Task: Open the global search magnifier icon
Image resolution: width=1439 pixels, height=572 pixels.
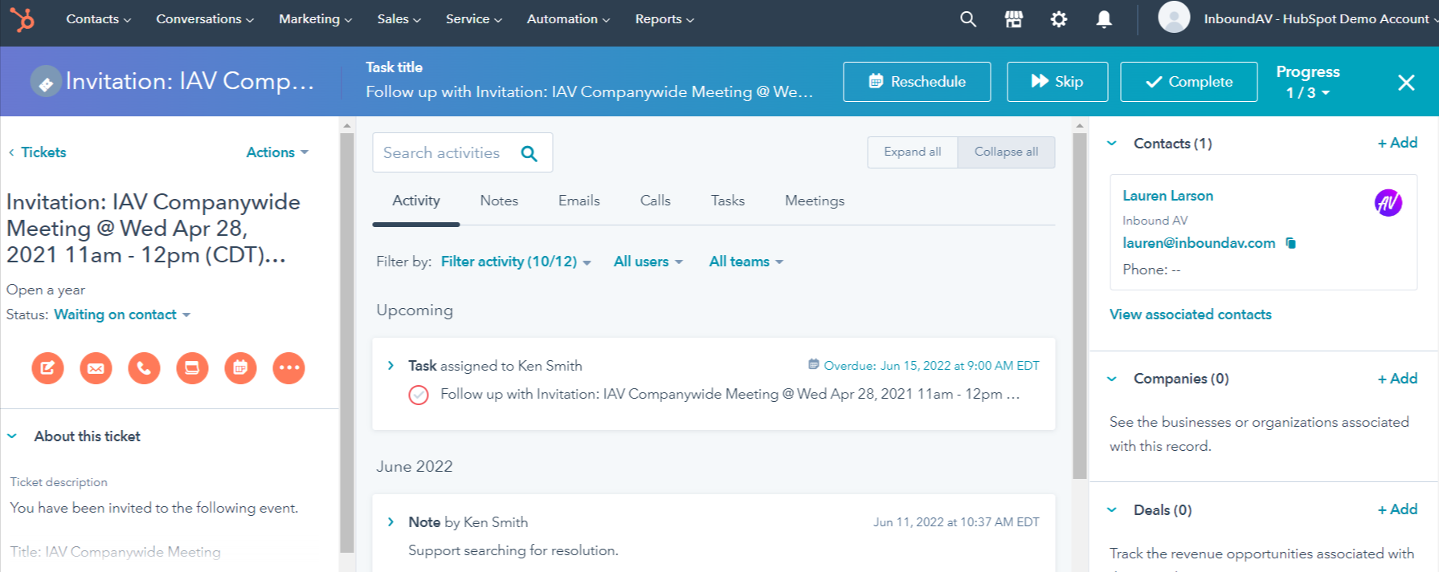Action: tap(968, 19)
